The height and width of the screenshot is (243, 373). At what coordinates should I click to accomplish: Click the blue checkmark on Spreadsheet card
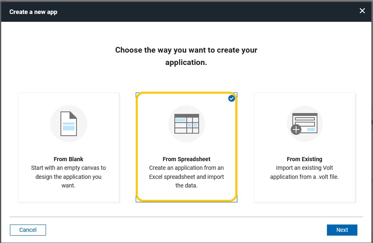(x=232, y=98)
